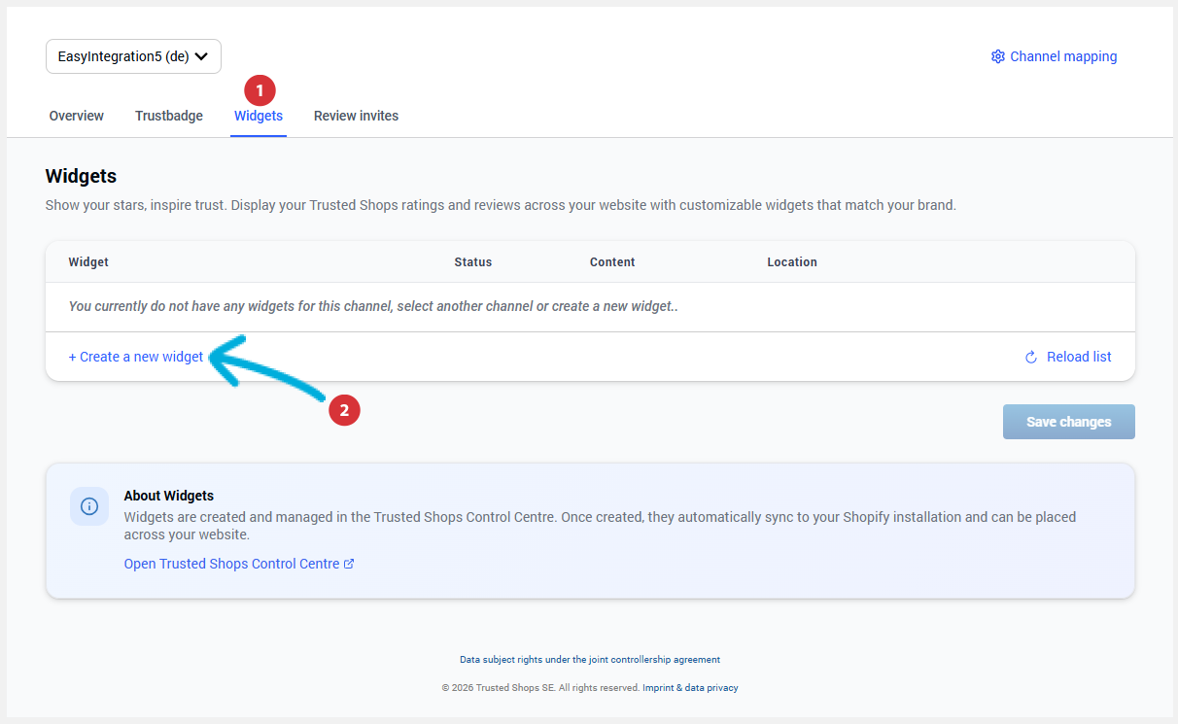Expand the EasyIntegration5 (de) channel dropdown
1178x724 pixels.
pyautogui.click(x=133, y=56)
